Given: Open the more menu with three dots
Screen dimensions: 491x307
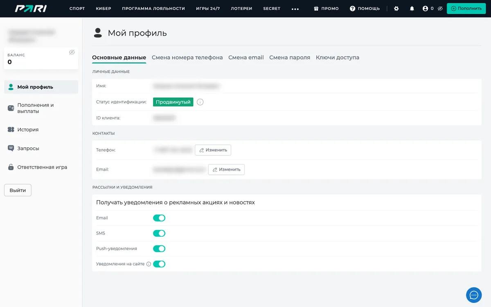Looking at the screenshot, I should (x=295, y=9).
